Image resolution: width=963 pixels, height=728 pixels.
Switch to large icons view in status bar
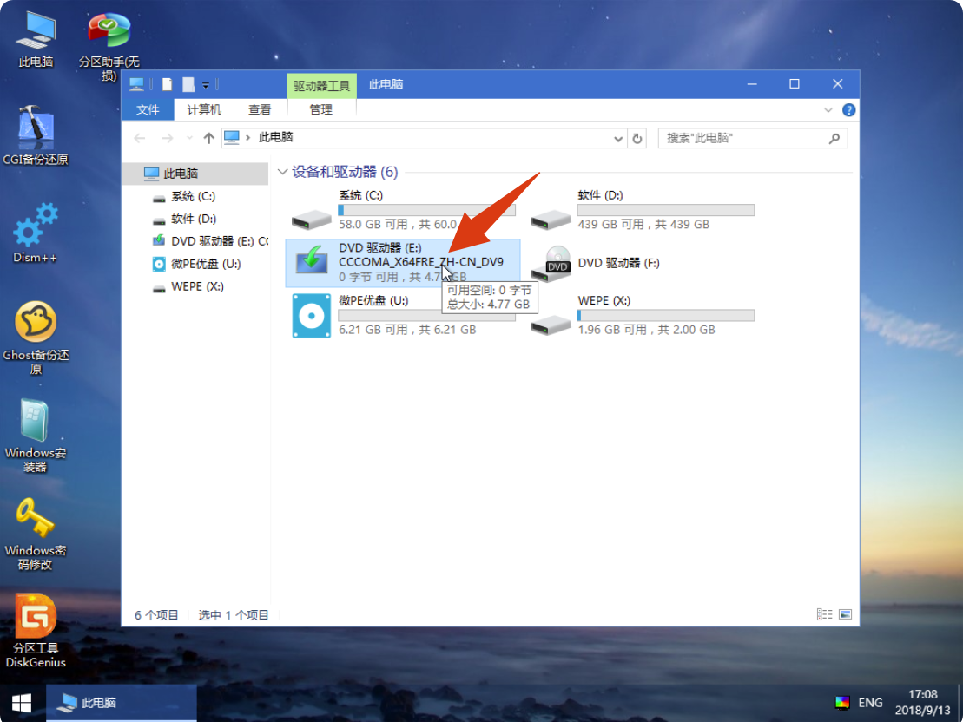point(845,614)
